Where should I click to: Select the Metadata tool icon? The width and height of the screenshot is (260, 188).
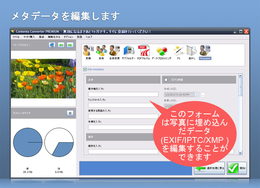click(205, 52)
